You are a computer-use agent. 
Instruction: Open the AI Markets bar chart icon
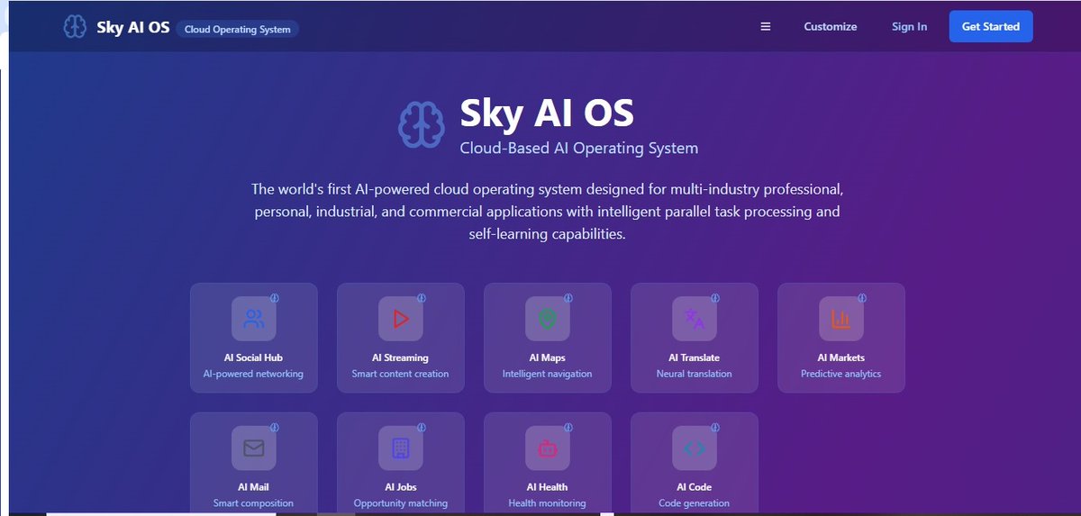click(x=841, y=319)
